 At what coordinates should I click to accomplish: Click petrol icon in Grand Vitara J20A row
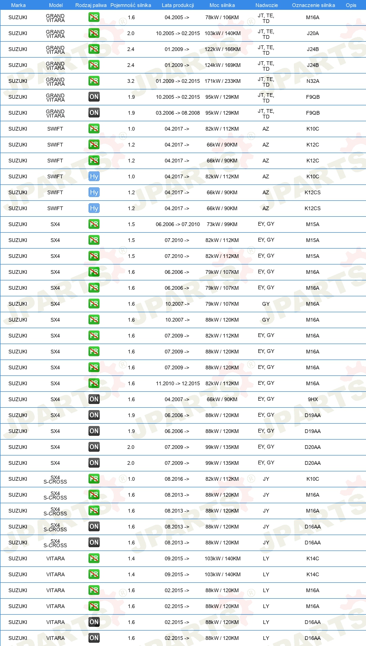[x=94, y=33]
